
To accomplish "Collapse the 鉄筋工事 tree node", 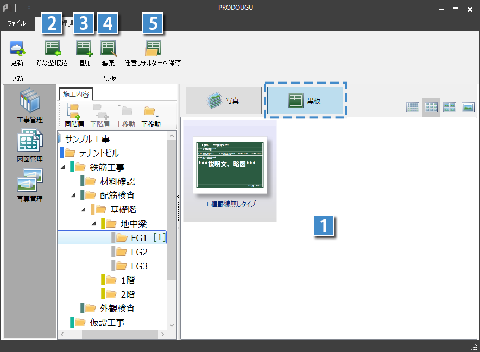I will point(63,167).
